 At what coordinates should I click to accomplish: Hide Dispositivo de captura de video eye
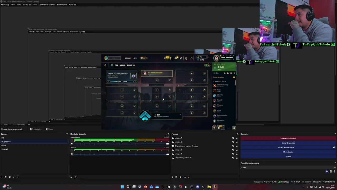click(x=233, y=146)
